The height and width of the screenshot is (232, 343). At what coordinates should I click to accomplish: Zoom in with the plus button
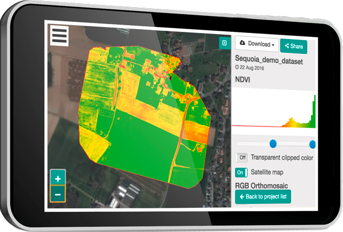pos(58,177)
